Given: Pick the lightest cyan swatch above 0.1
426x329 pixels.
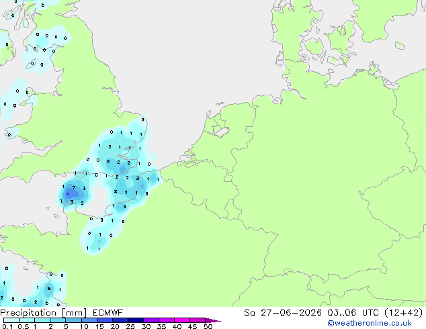Looking at the screenshot, I should click(11, 320).
